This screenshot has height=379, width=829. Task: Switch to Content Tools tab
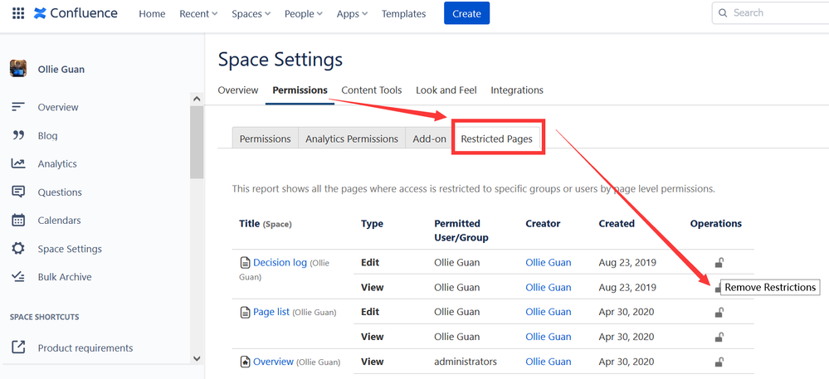(372, 90)
